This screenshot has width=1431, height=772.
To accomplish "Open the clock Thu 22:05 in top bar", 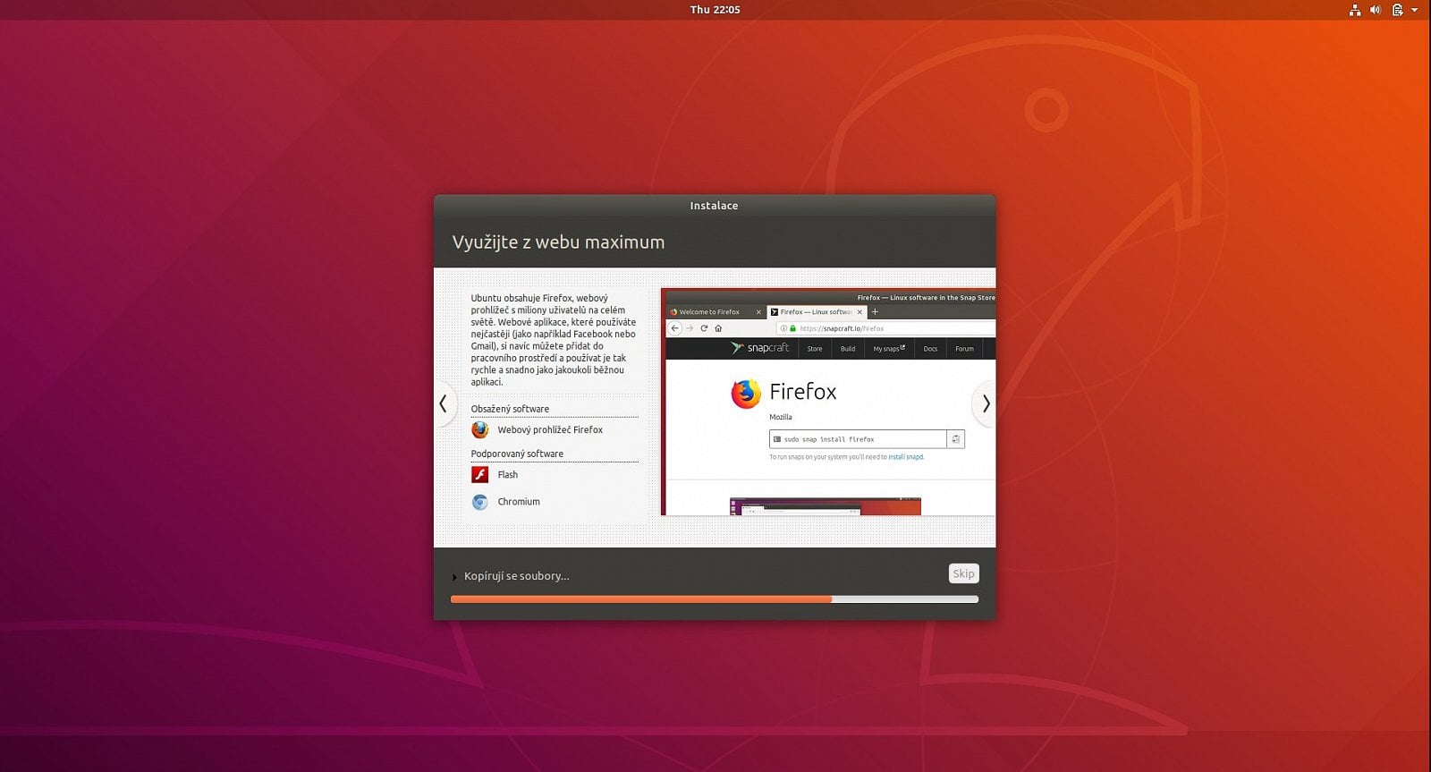I will (715, 10).
